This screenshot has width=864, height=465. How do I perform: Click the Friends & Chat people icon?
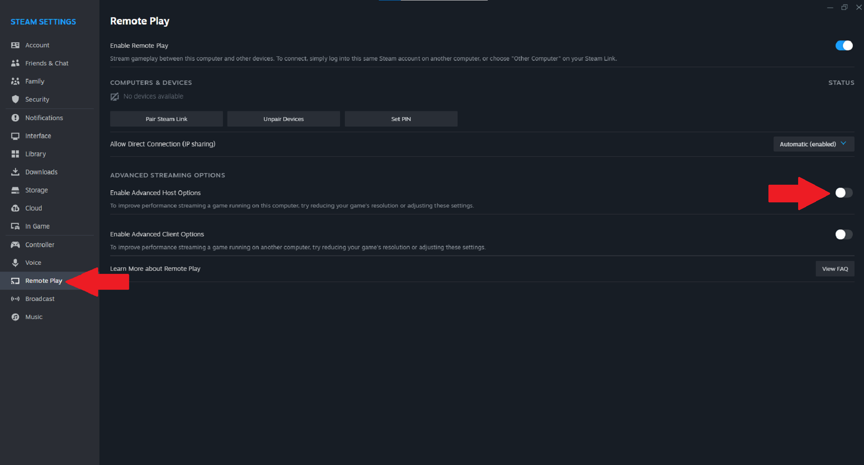pyautogui.click(x=15, y=63)
